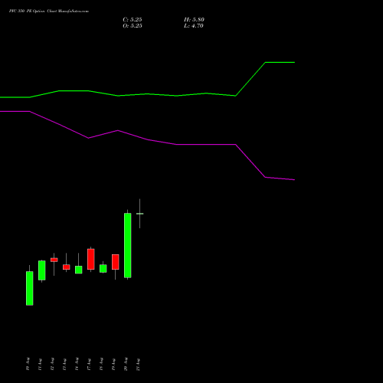Click the green upper band line

click(x=147, y=94)
